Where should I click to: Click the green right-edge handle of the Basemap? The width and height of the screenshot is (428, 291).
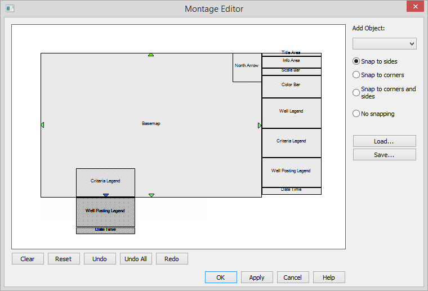click(x=260, y=126)
